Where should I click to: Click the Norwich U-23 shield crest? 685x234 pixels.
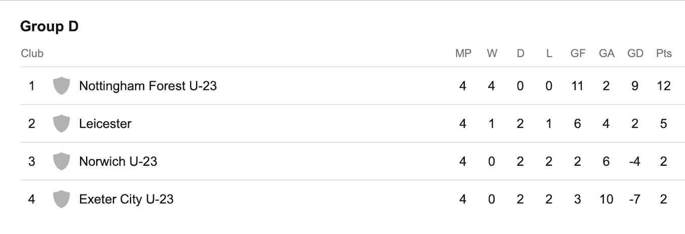coord(61,161)
